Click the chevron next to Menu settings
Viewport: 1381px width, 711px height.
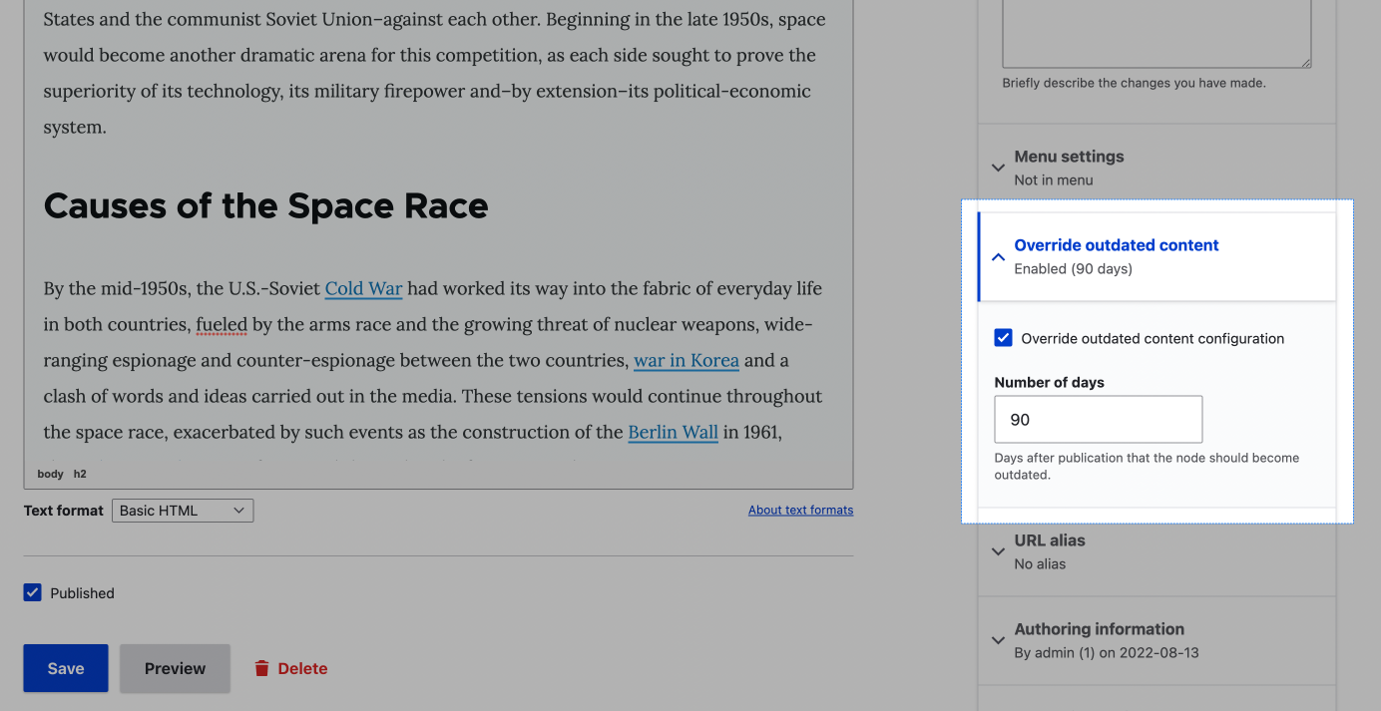click(x=998, y=168)
